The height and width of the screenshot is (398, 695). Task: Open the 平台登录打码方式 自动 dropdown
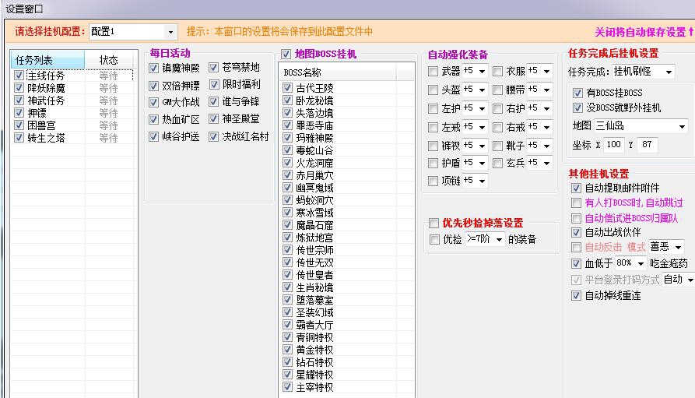pos(679,280)
